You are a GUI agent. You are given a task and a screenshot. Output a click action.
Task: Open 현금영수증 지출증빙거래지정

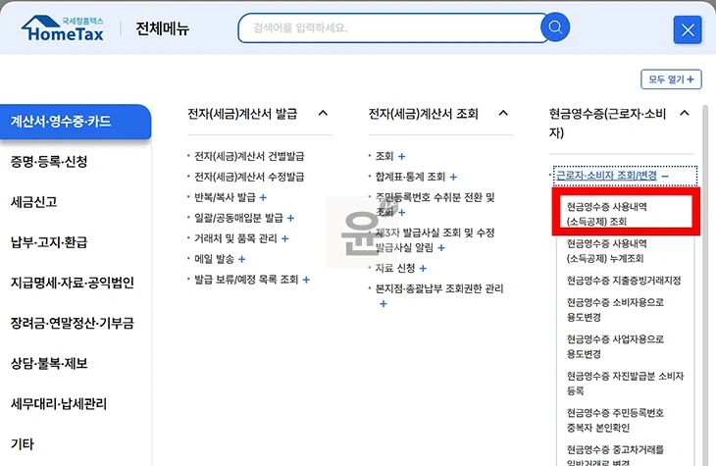coord(624,281)
